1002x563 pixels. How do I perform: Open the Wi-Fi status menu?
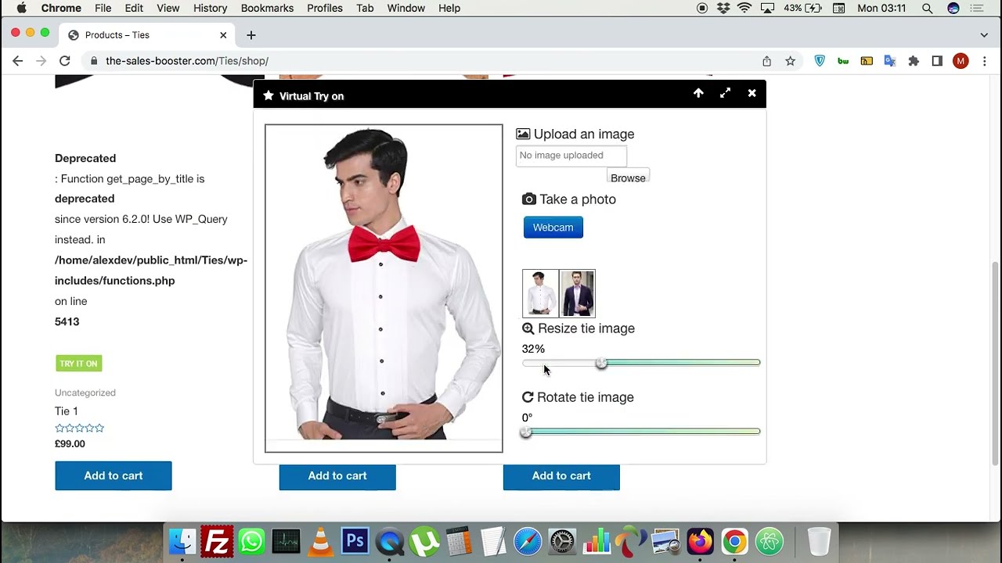point(744,8)
